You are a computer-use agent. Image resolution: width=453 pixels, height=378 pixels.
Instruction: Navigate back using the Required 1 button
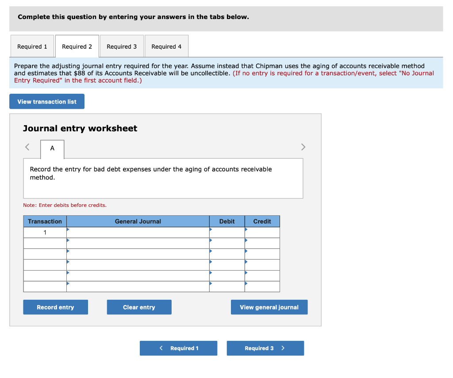178,348
